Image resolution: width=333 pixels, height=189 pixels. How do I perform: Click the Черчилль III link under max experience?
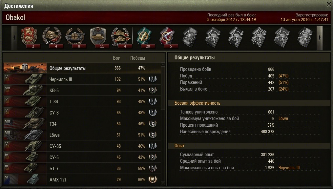coord(289,168)
